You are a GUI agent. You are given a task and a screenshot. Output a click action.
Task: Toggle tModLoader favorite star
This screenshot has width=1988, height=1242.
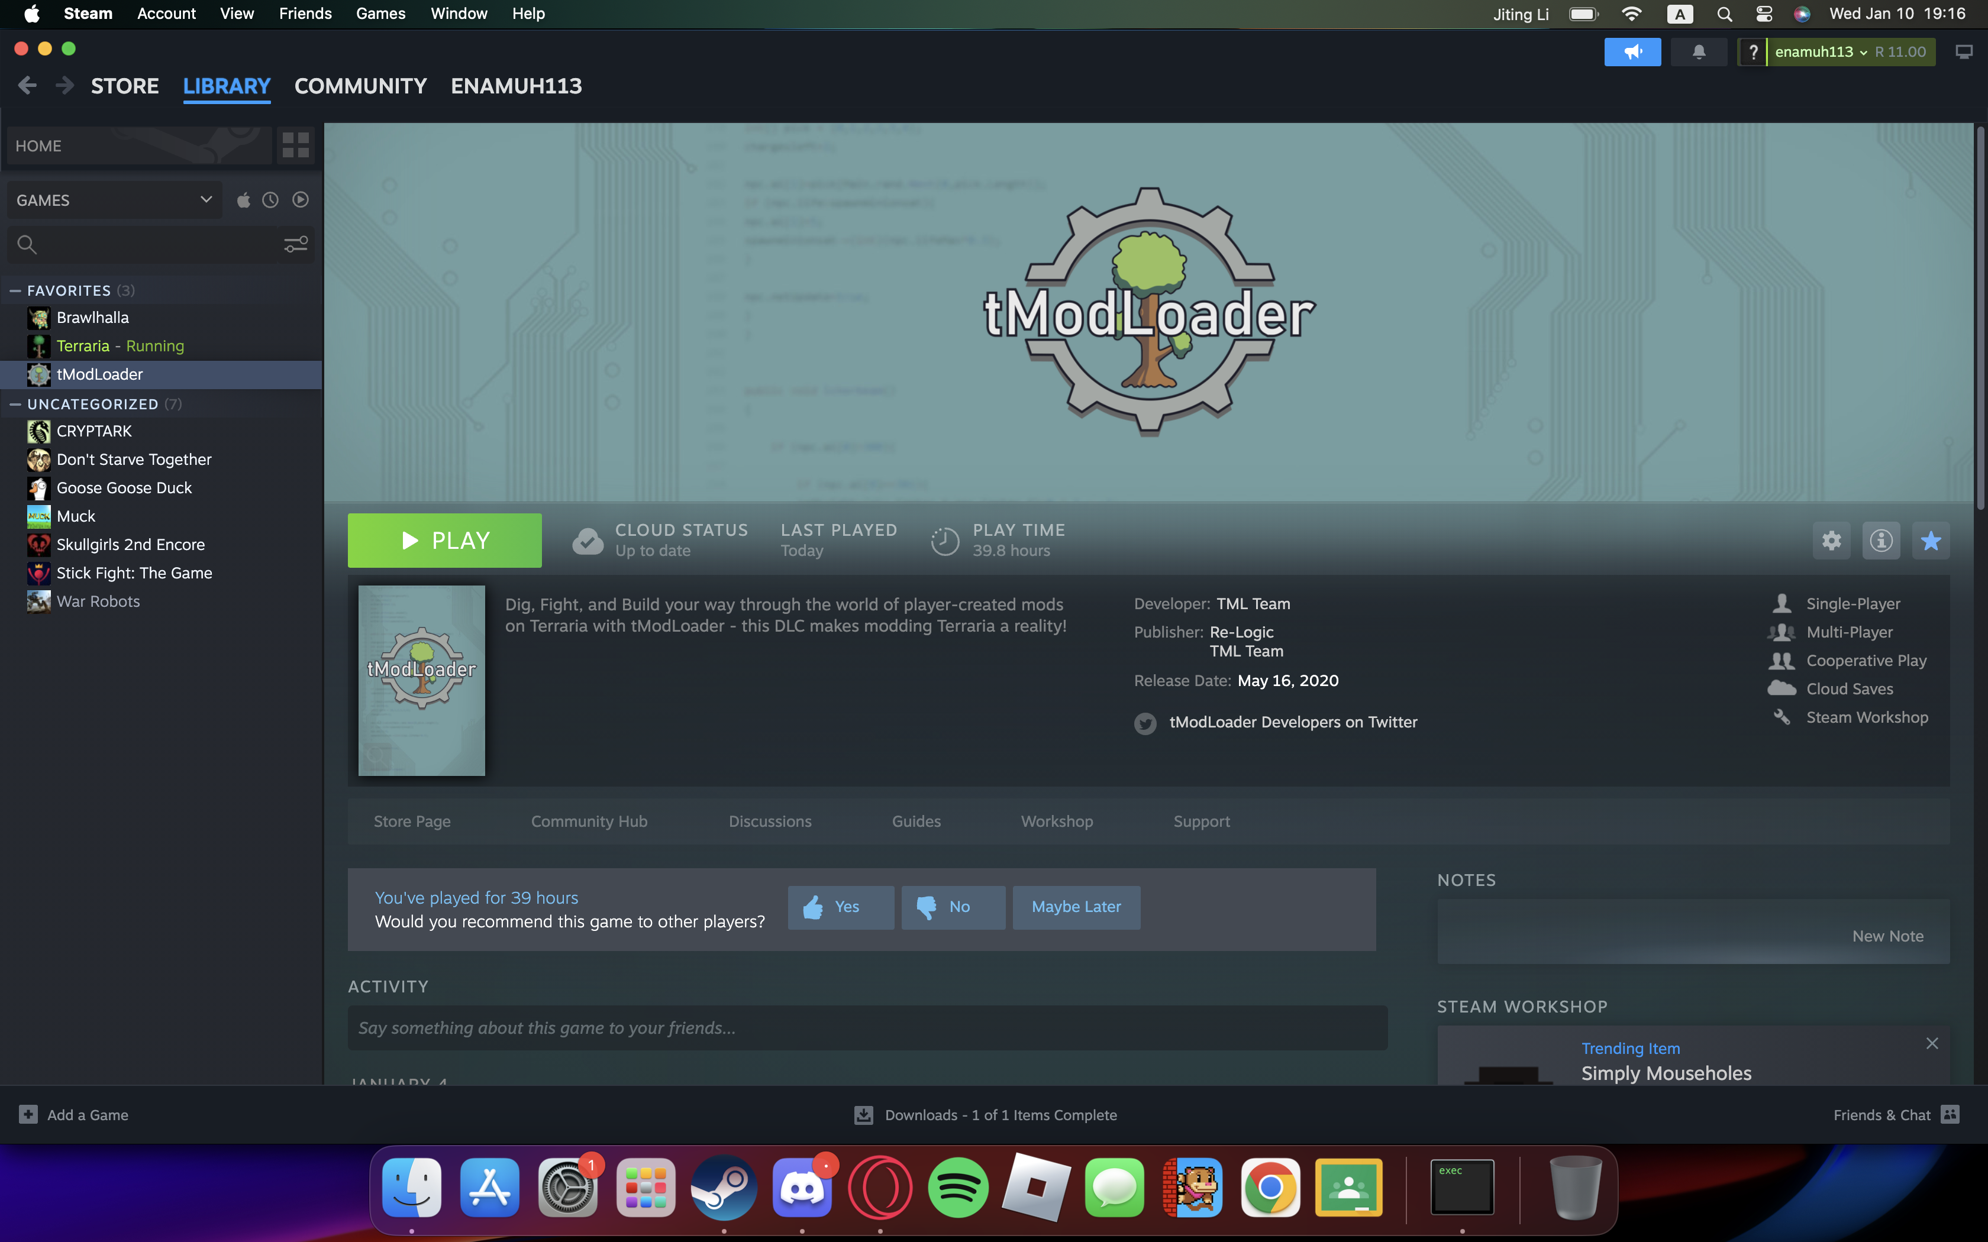1931,541
